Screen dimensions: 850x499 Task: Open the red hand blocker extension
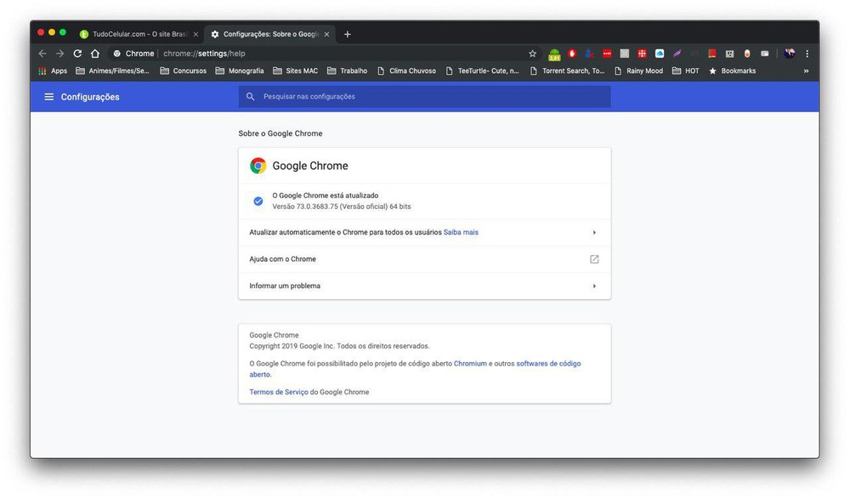pyautogui.click(x=571, y=54)
